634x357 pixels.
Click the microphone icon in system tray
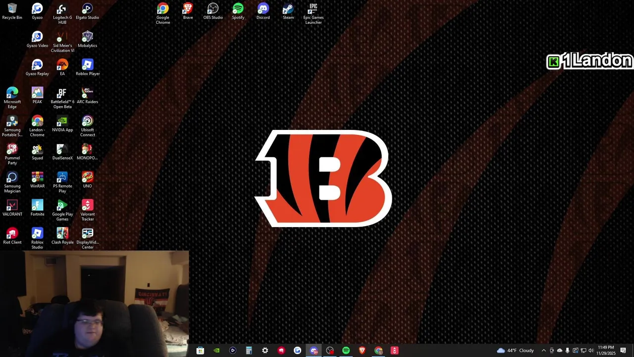(568, 351)
